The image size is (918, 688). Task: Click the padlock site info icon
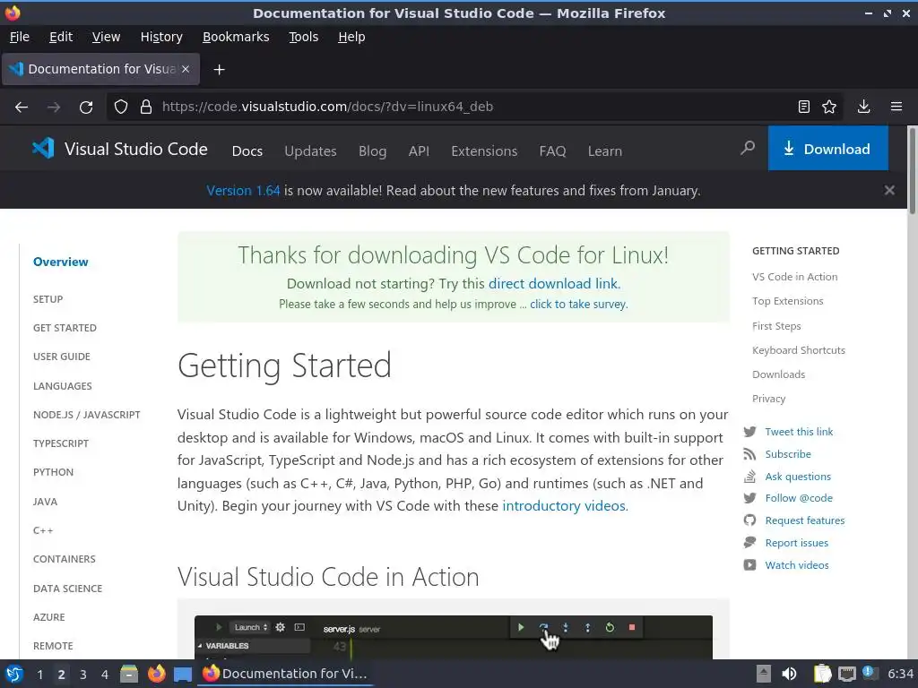point(146,107)
